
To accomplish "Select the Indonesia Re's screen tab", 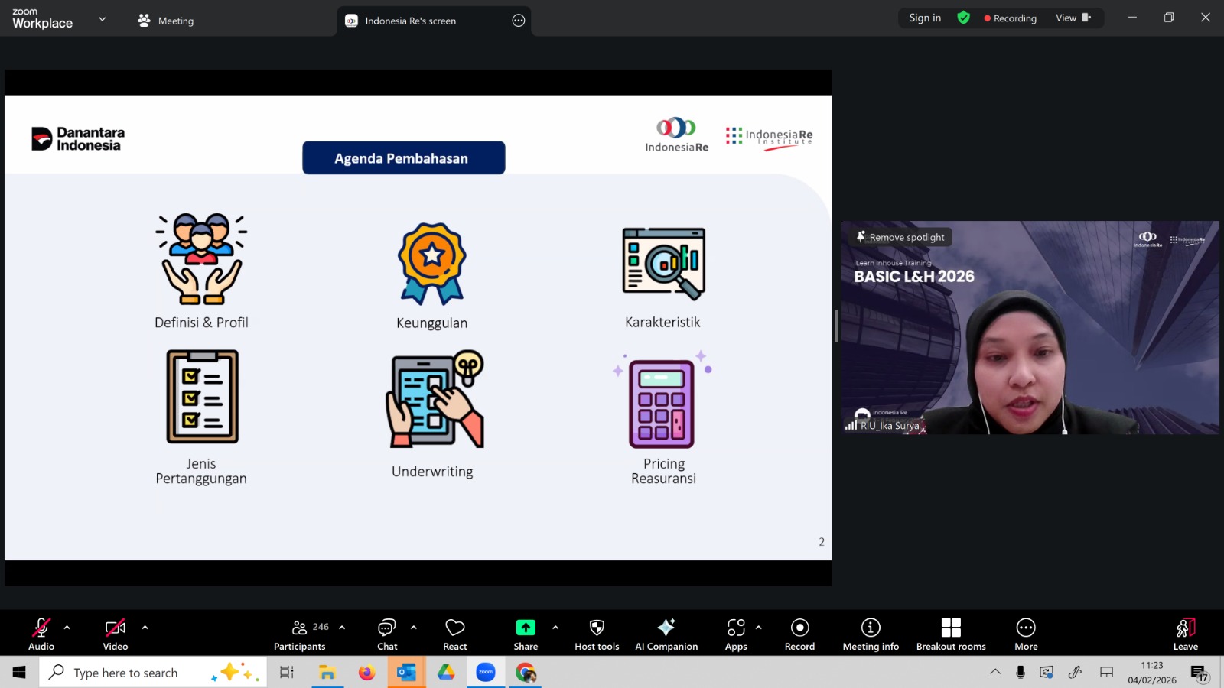I will [x=410, y=21].
